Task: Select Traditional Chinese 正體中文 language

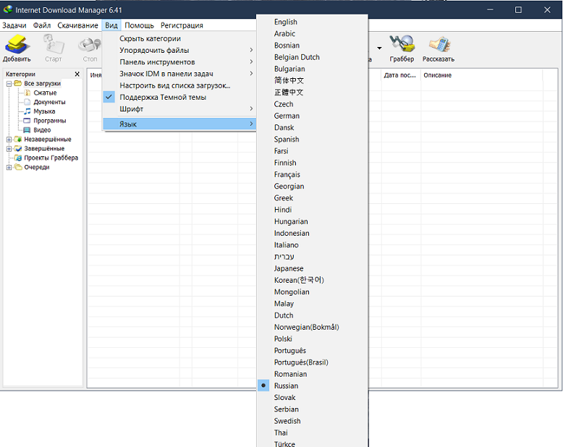Action: [x=313, y=92]
